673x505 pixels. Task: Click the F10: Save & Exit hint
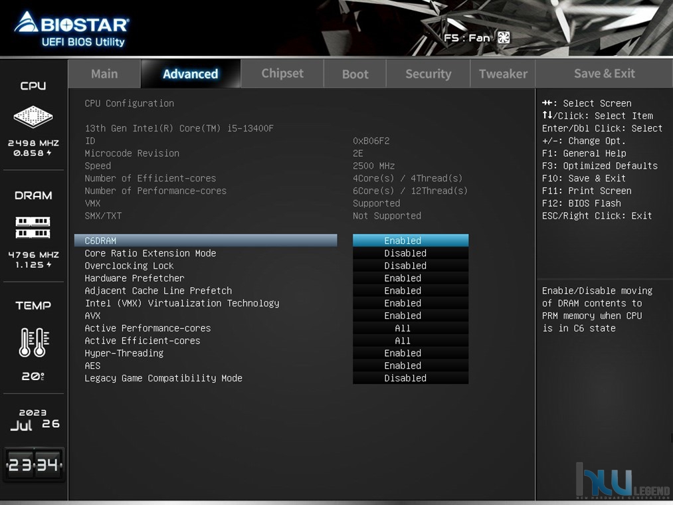[584, 178]
